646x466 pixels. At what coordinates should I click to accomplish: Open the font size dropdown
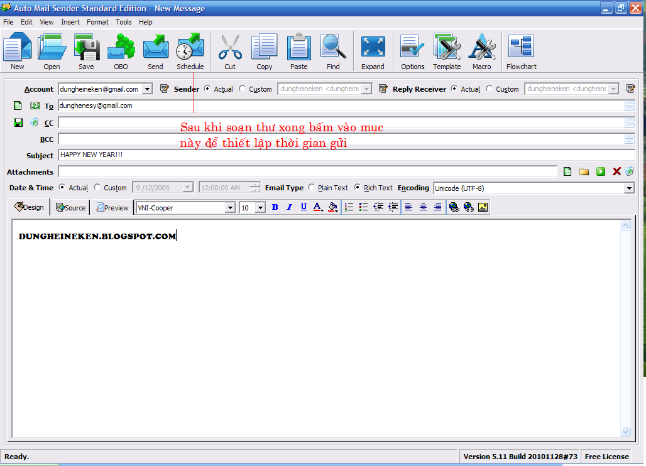(260, 208)
